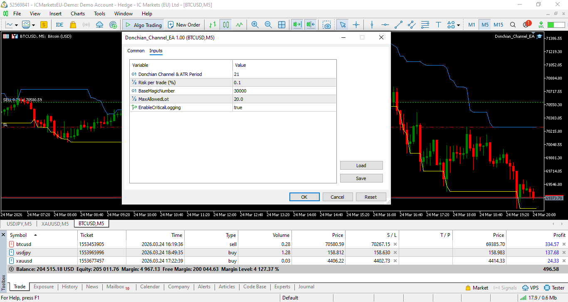Open the Insert menu
Image resolution: width=568 pixels, height=302 pixels.
coord(55,14)
